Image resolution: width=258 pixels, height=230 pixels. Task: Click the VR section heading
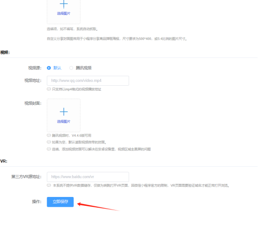tap(4, 161)
